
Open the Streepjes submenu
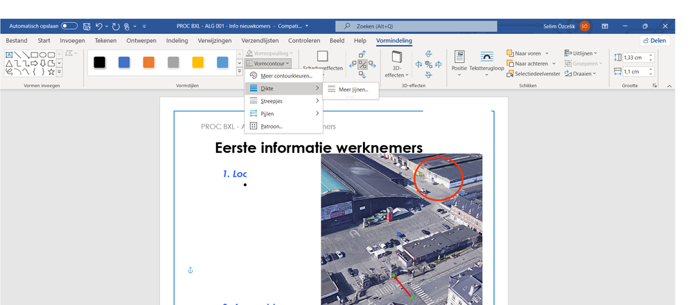283,101
